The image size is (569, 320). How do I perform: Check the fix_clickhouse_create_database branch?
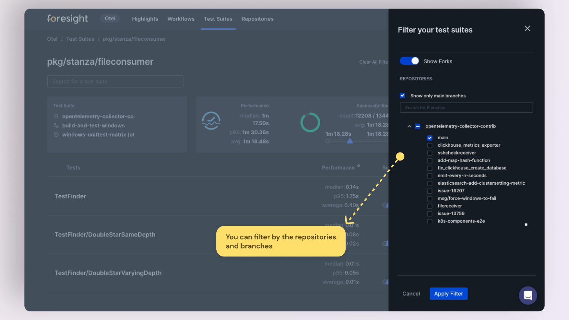click(x=430, y=168)
